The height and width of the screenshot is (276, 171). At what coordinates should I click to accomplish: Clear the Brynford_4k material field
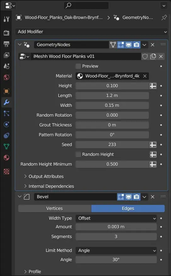point(145,76)
